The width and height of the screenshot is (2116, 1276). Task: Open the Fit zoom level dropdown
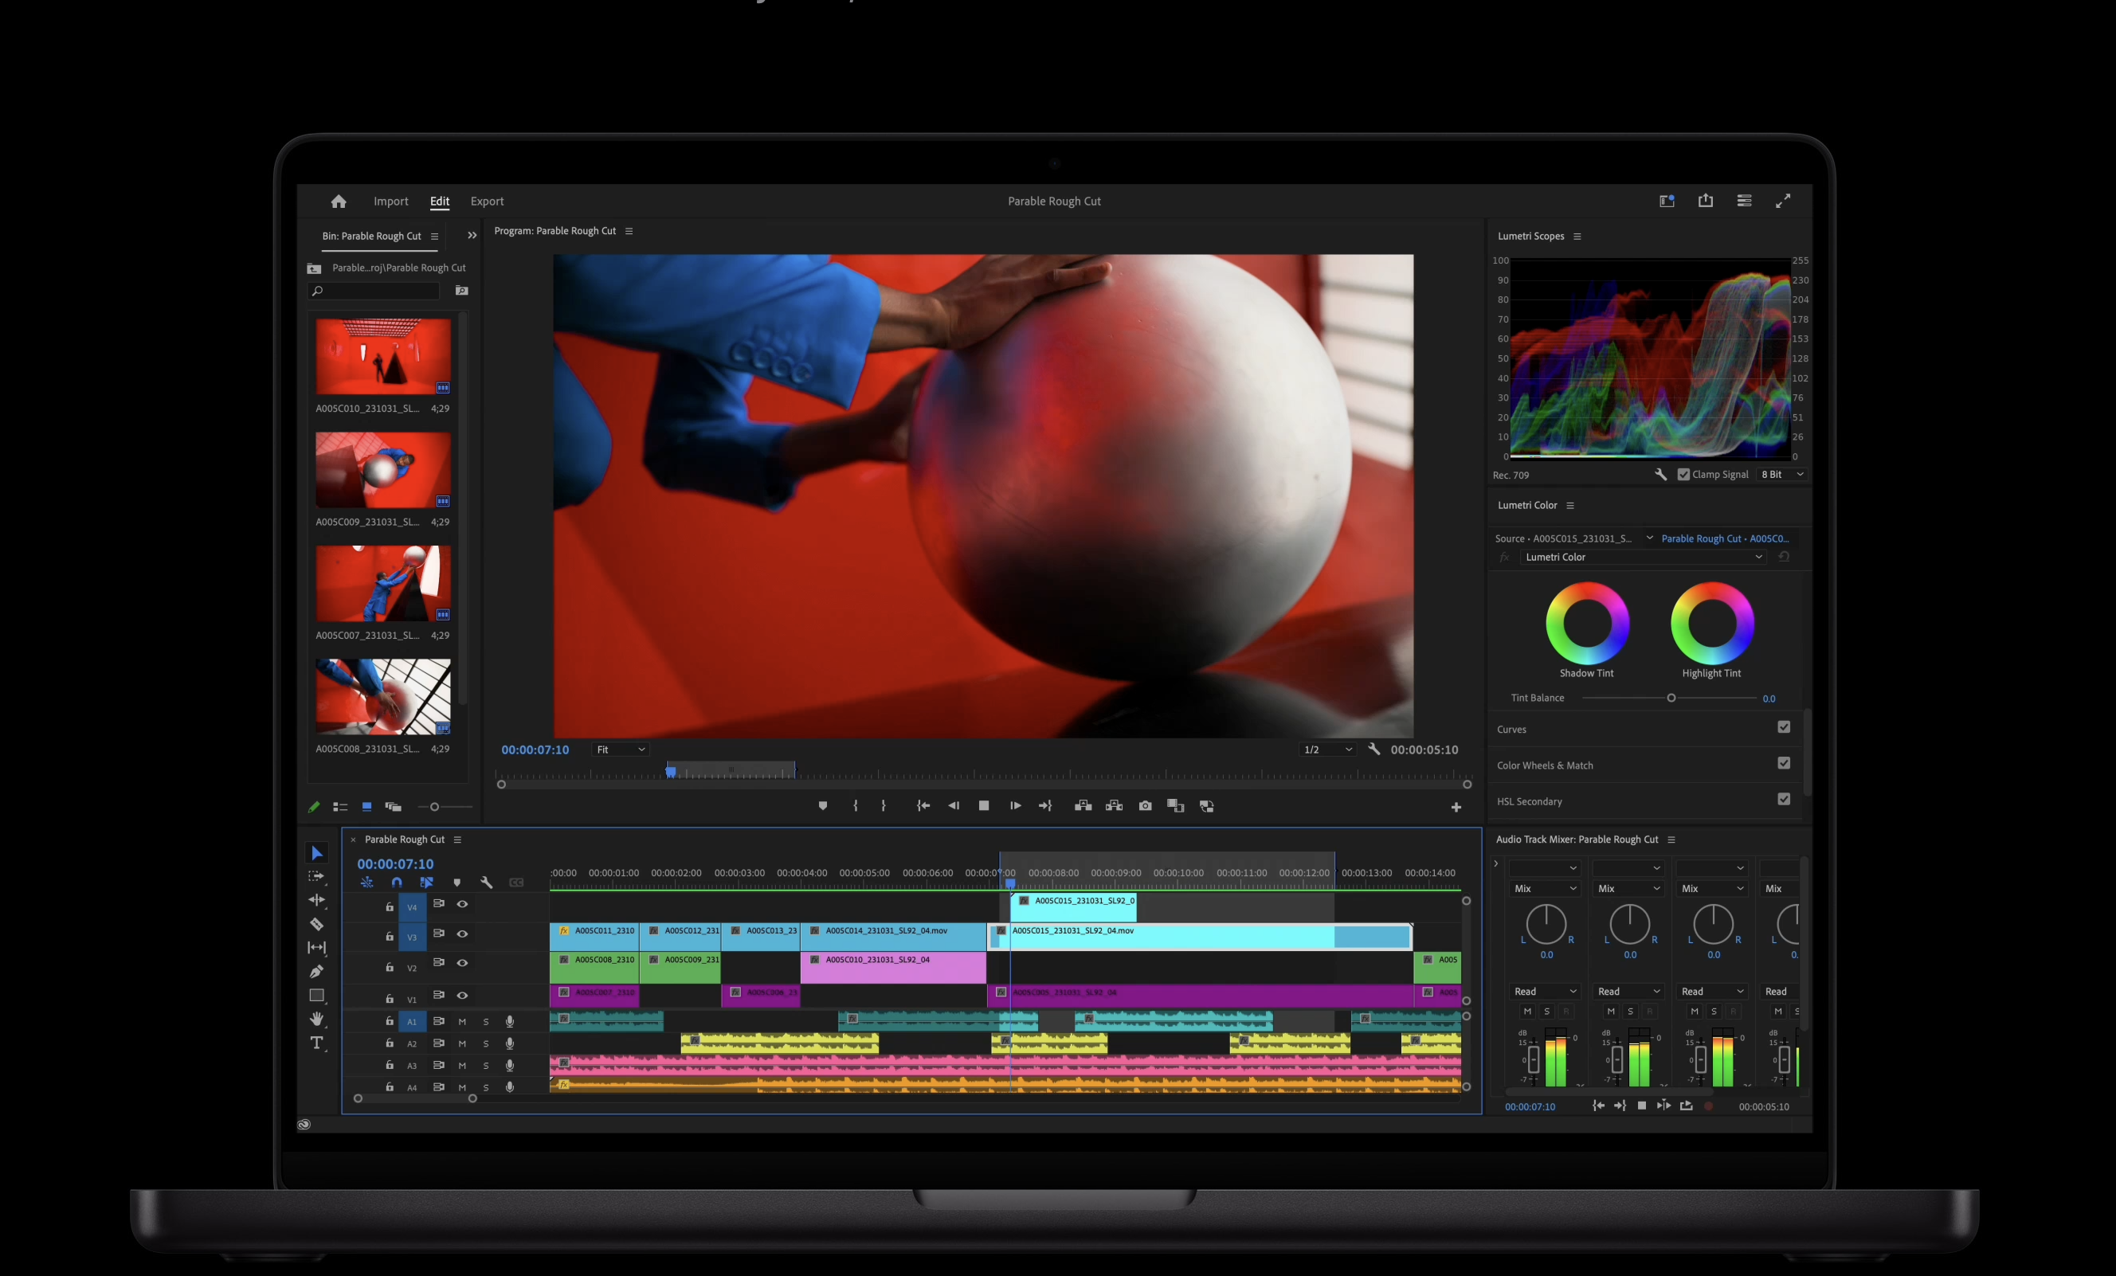pos(621,750)
